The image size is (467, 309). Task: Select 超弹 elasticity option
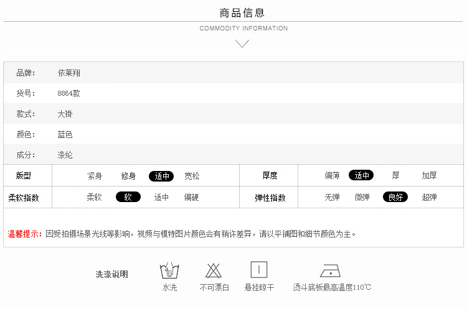point(429,197)
